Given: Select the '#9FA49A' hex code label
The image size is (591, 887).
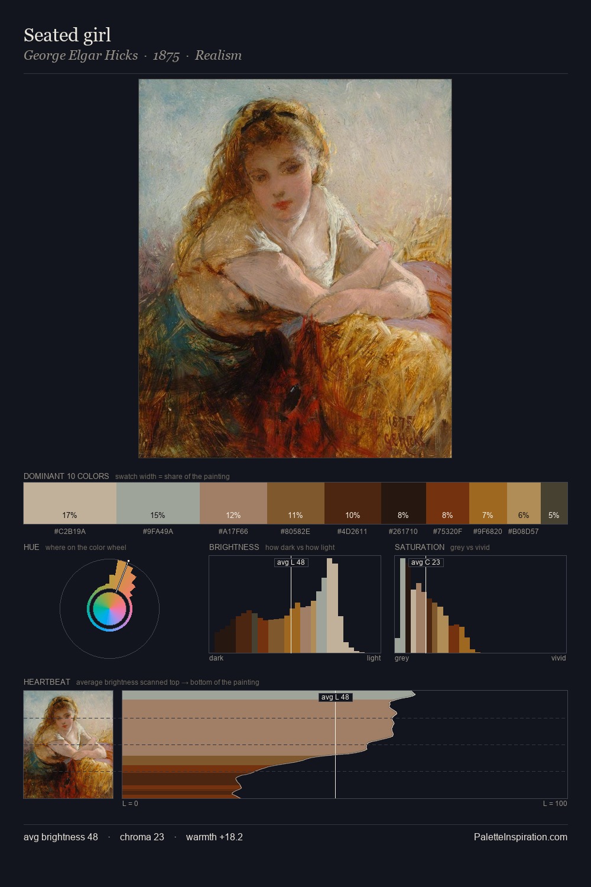Looking at the screenshot, I should 158,531.
